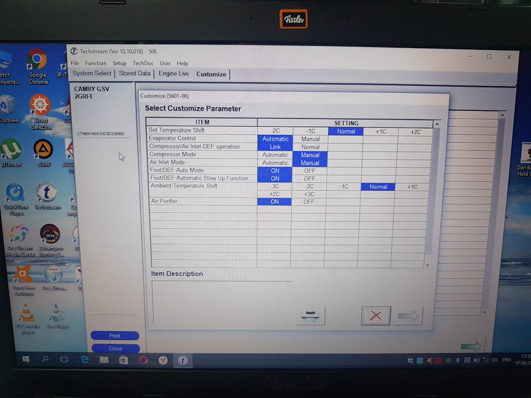Switch to Stored Data tab
531x398 pixels.
click(134, 74)
